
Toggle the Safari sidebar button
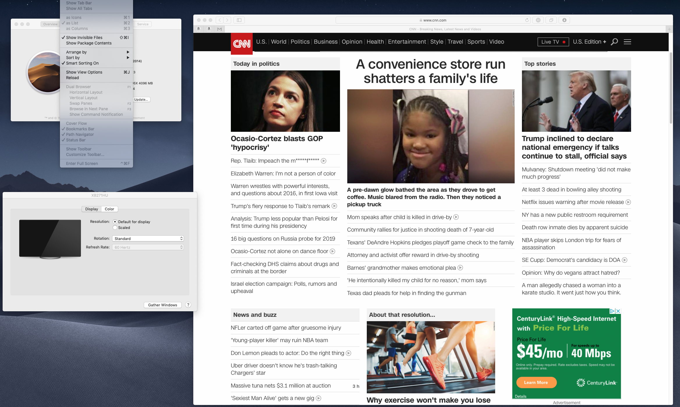239,20
